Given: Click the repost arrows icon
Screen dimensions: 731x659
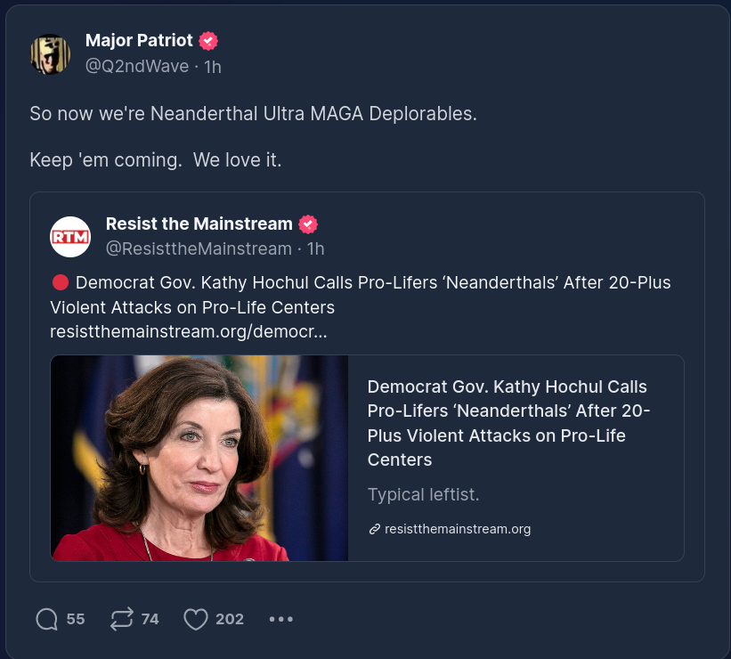Looking at the screenshot, I should tap(122, 619).
